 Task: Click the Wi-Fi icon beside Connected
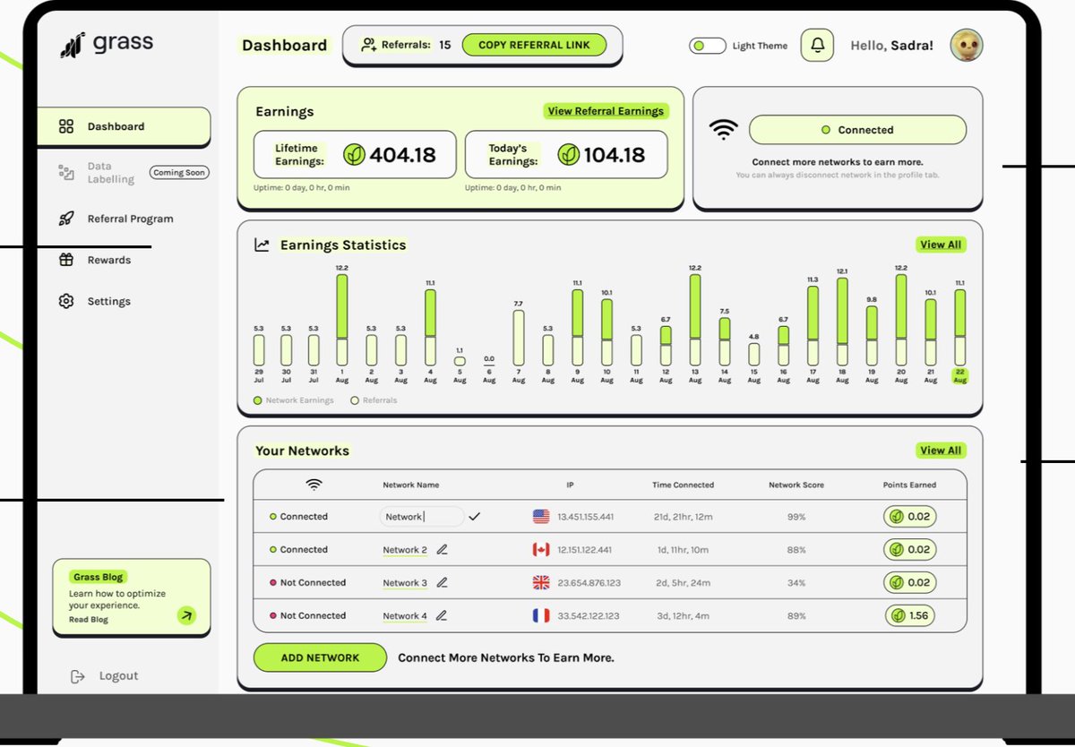click(x=723, y=130)
